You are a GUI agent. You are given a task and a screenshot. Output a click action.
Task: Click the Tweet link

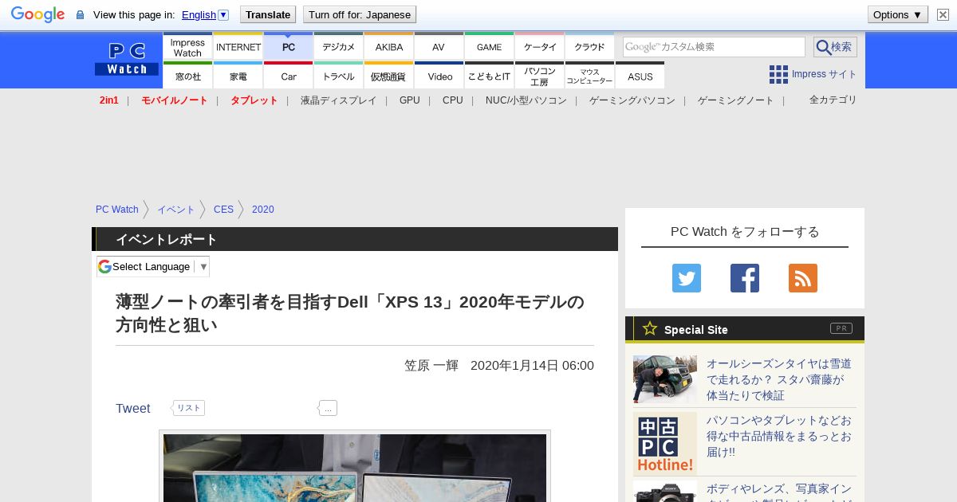133,408
